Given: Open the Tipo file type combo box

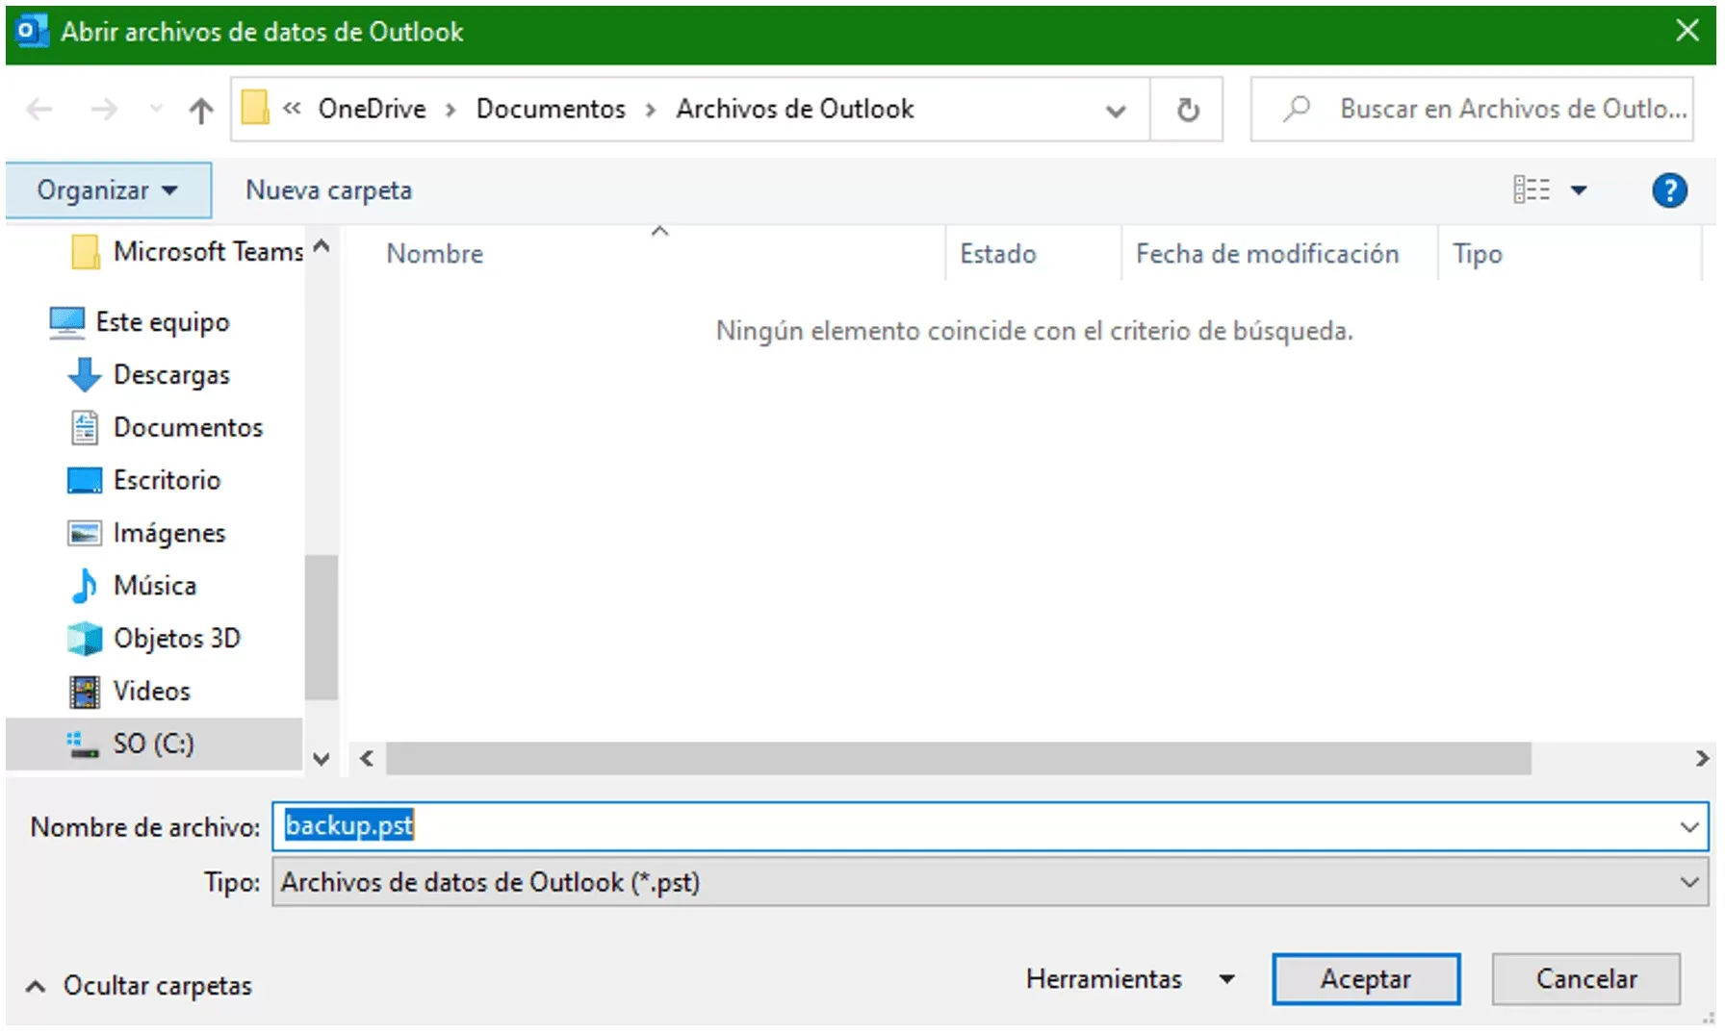Looking at the screenshot, I should pyautogui.click(x=990, y=882).
